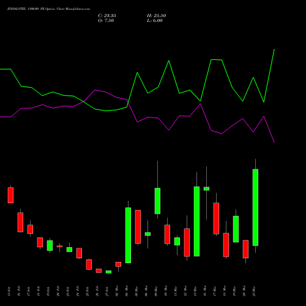Select the '16 Feb' date label
Image resolution: width=306 pixels, height=306 pixels.
pyautogui.click(x=19, y=291)
